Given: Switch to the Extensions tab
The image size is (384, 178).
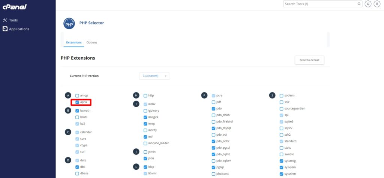Looking at the screenshot, I should click(x=74, y=42).
